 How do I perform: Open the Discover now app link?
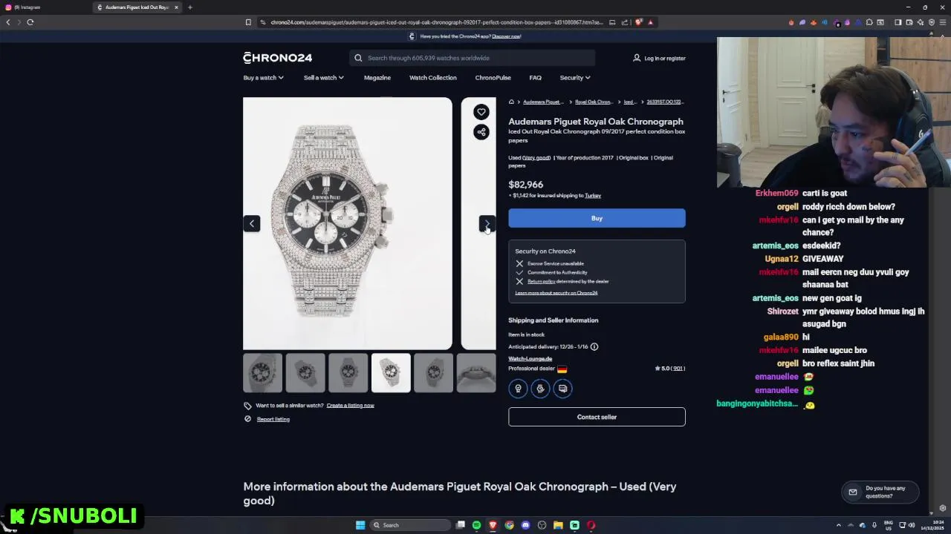pos(506,36)
